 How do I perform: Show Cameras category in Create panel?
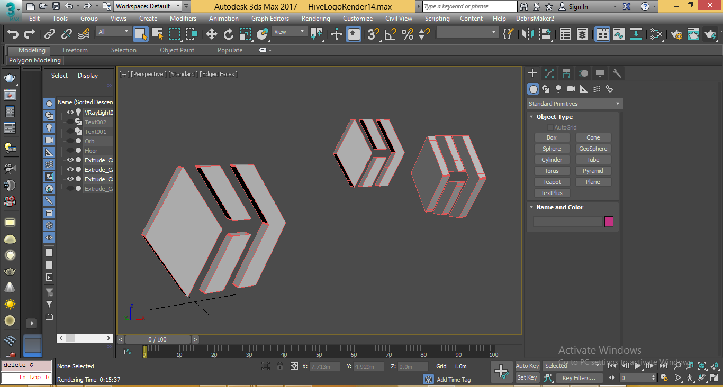571,89
